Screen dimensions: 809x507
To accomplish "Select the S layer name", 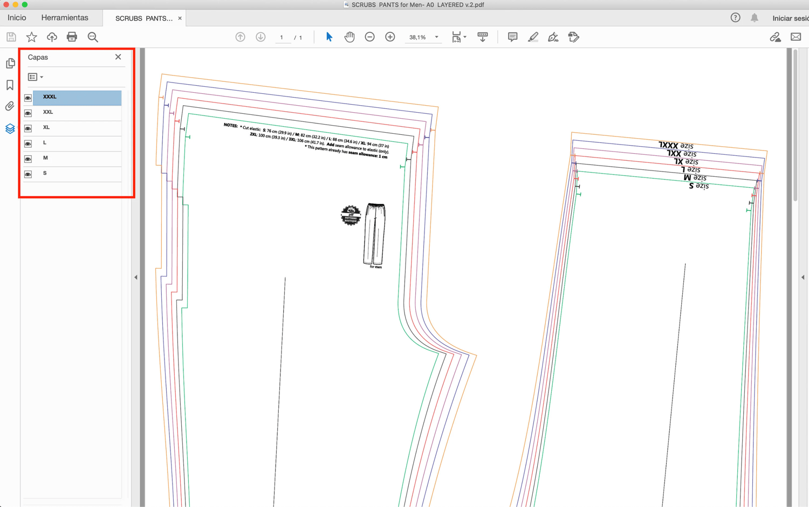I will [45, 173].
